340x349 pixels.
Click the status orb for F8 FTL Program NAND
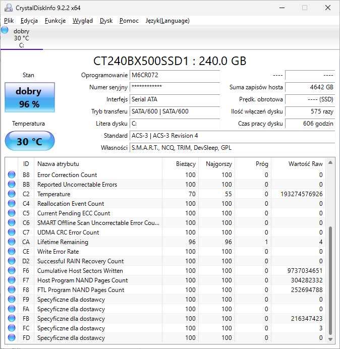12,289
